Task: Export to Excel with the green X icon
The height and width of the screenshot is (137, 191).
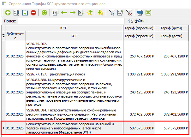Action: [148, 13]
